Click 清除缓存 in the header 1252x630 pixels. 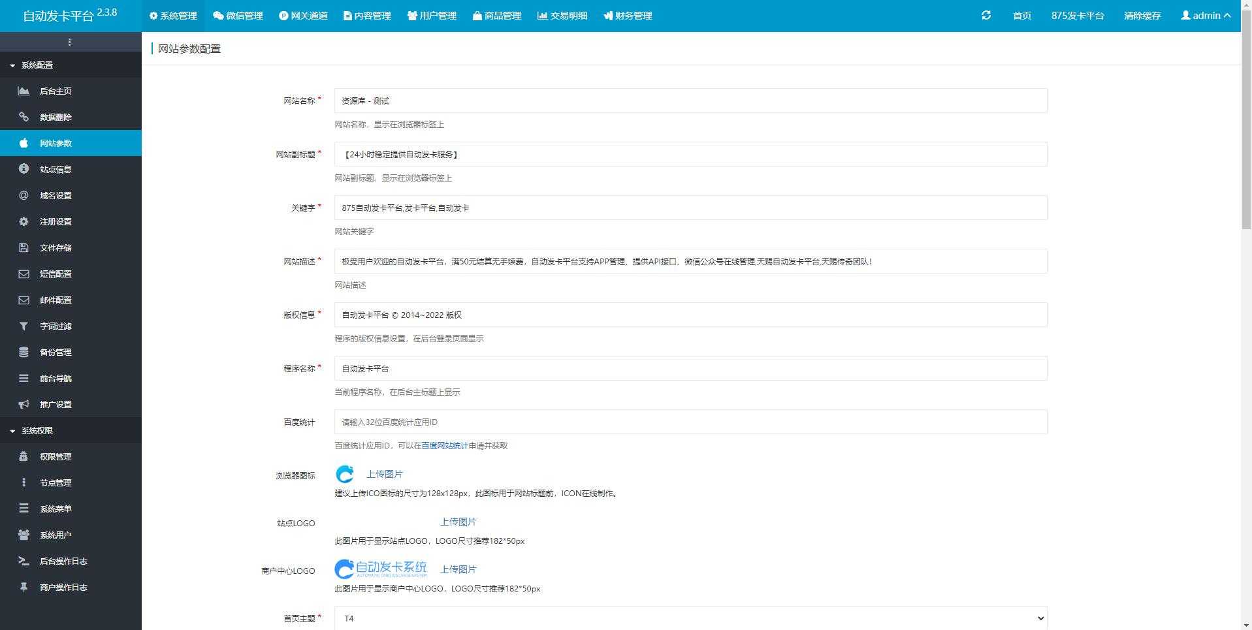coord(1142,15)
